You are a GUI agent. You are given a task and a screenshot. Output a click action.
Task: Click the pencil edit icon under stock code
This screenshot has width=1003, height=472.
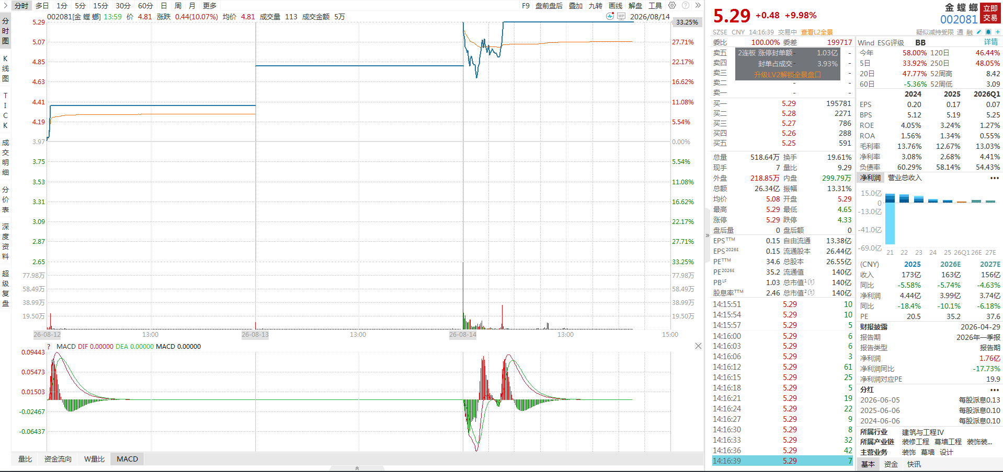pos(979,32)
